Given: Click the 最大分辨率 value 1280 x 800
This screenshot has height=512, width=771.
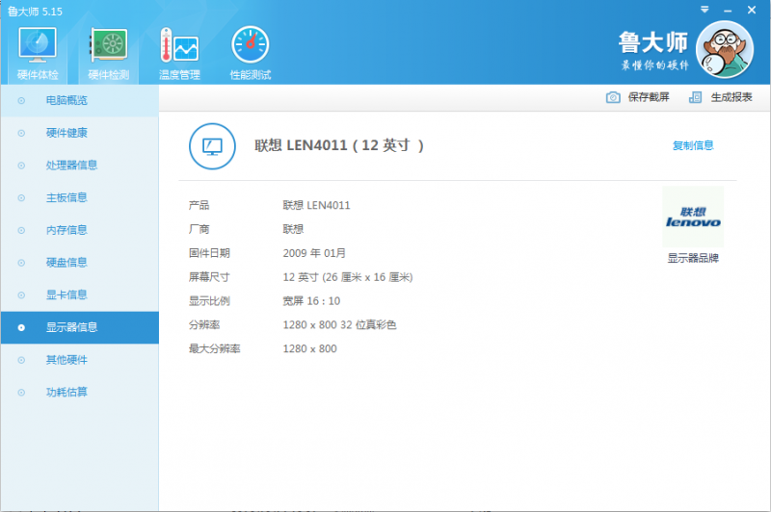Looking at the screenshot, I should pos(309,349).
